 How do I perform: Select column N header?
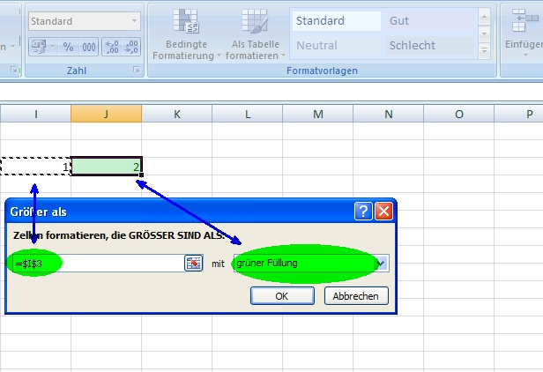(389, 114)
